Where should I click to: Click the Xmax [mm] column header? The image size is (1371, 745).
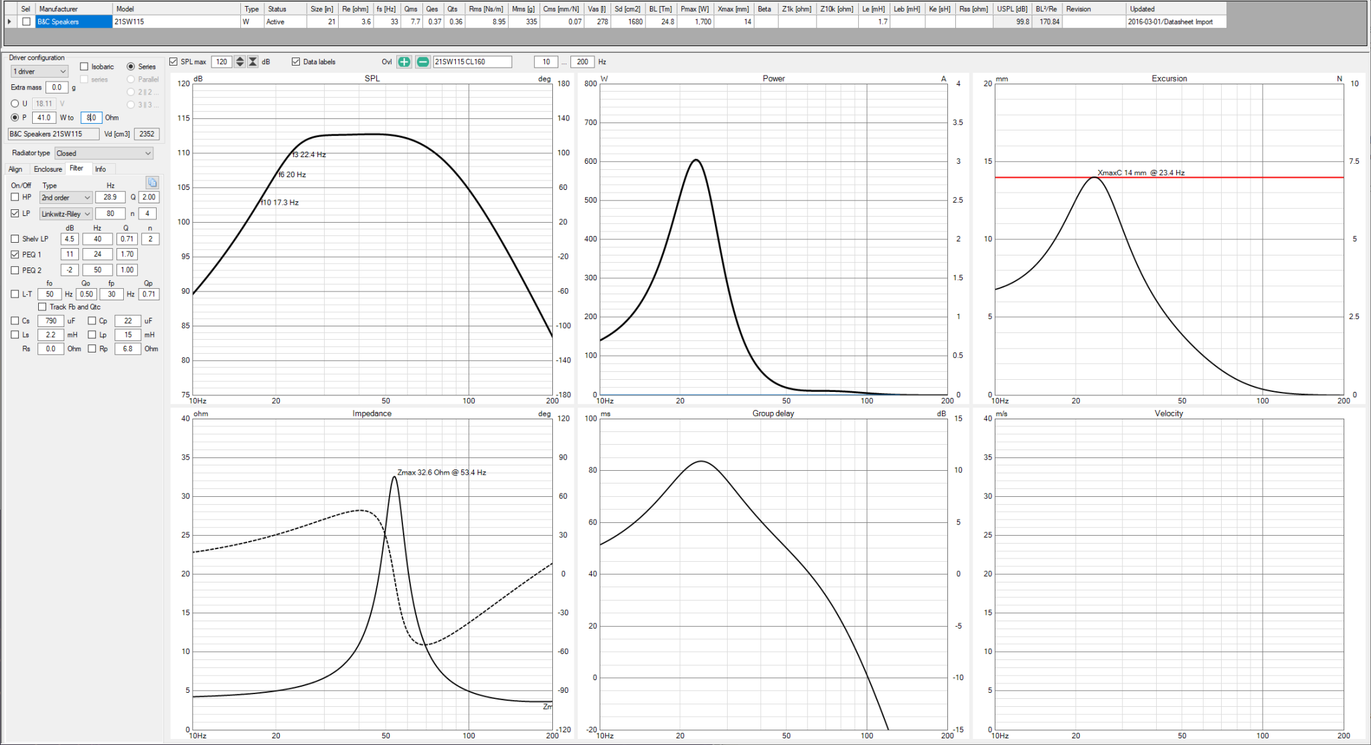[733, 9]
